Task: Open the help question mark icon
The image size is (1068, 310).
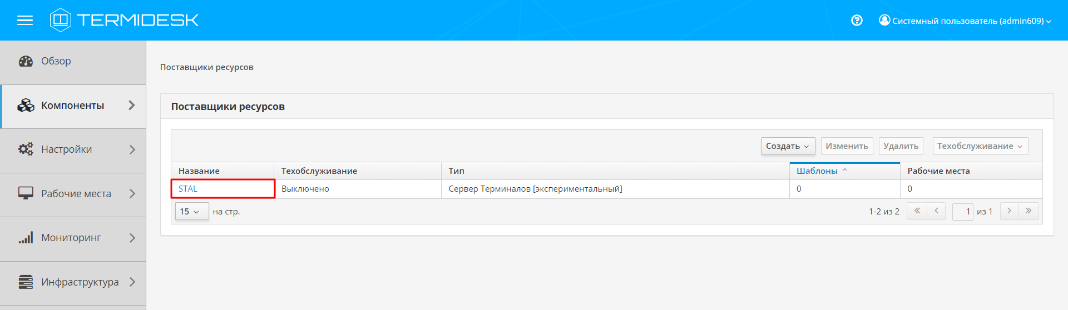Action: point(857,21)
